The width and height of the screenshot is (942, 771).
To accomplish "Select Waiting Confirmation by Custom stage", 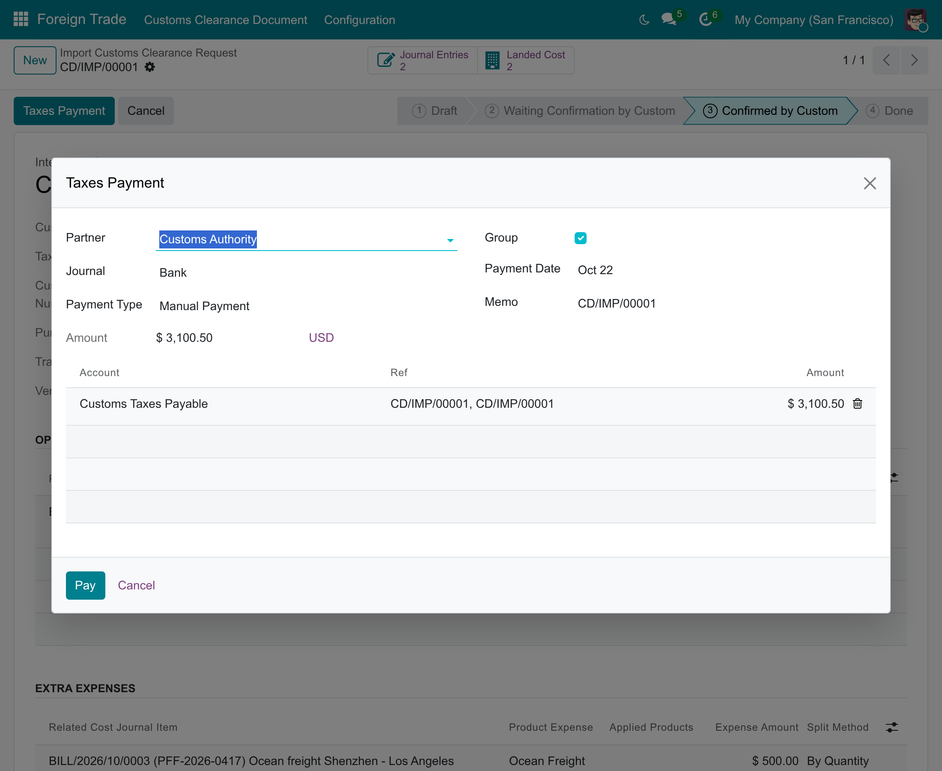I will click(x=580, y=111).
